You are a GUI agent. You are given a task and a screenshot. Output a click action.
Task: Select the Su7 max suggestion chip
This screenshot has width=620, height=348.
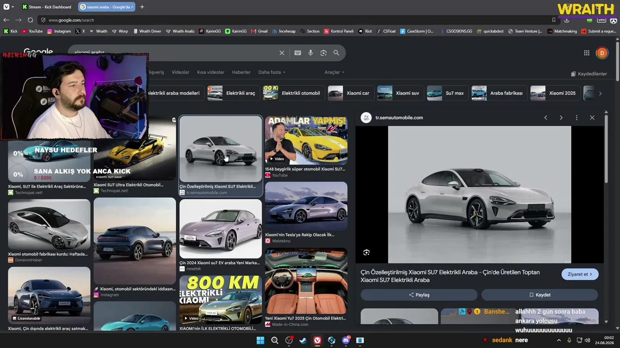[448, 93]
